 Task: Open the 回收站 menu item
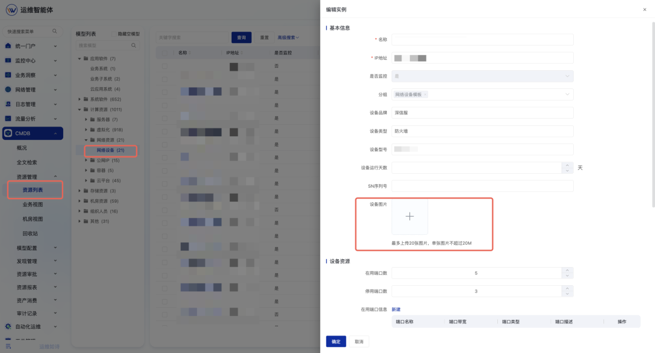(x=30, y=234)
